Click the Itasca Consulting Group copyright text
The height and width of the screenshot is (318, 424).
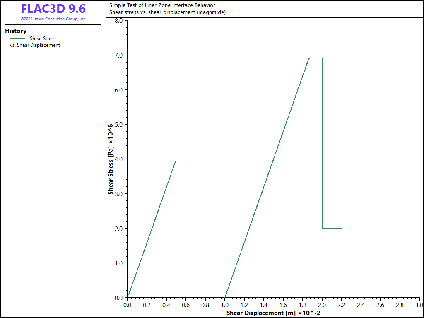coord(53,19)
